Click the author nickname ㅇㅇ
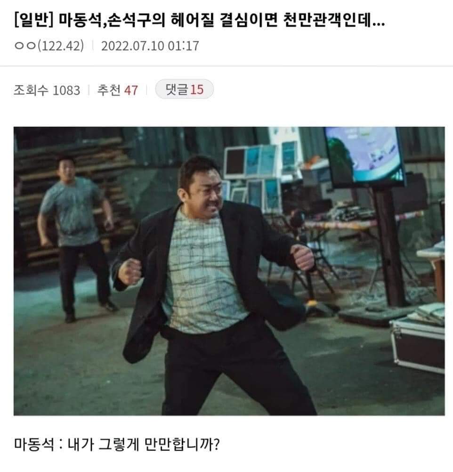This screenshot has height=472, width=453. point(25,46)
